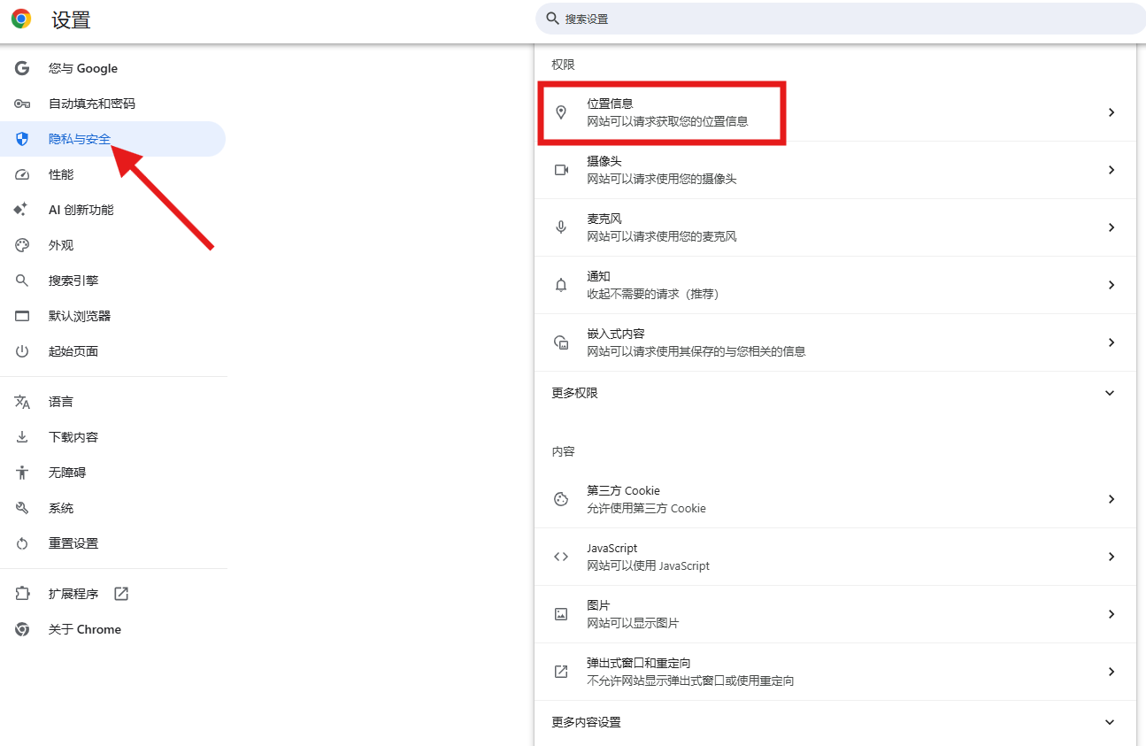
Task: Click the reset icon for 重置设置
Action: coord(22,543)
